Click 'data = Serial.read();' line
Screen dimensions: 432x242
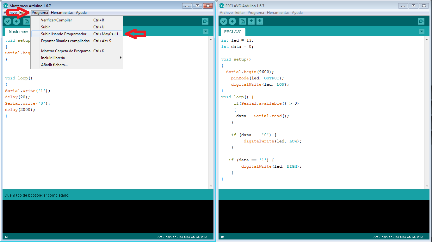[x=263, y=116]
